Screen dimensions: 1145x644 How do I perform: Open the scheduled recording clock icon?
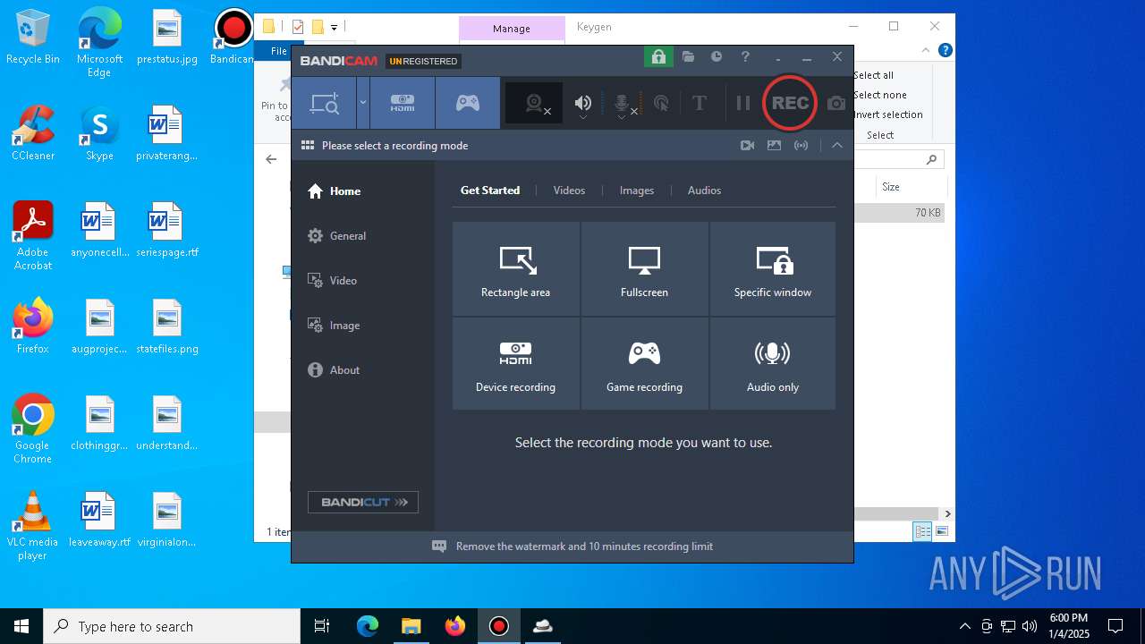717,56
